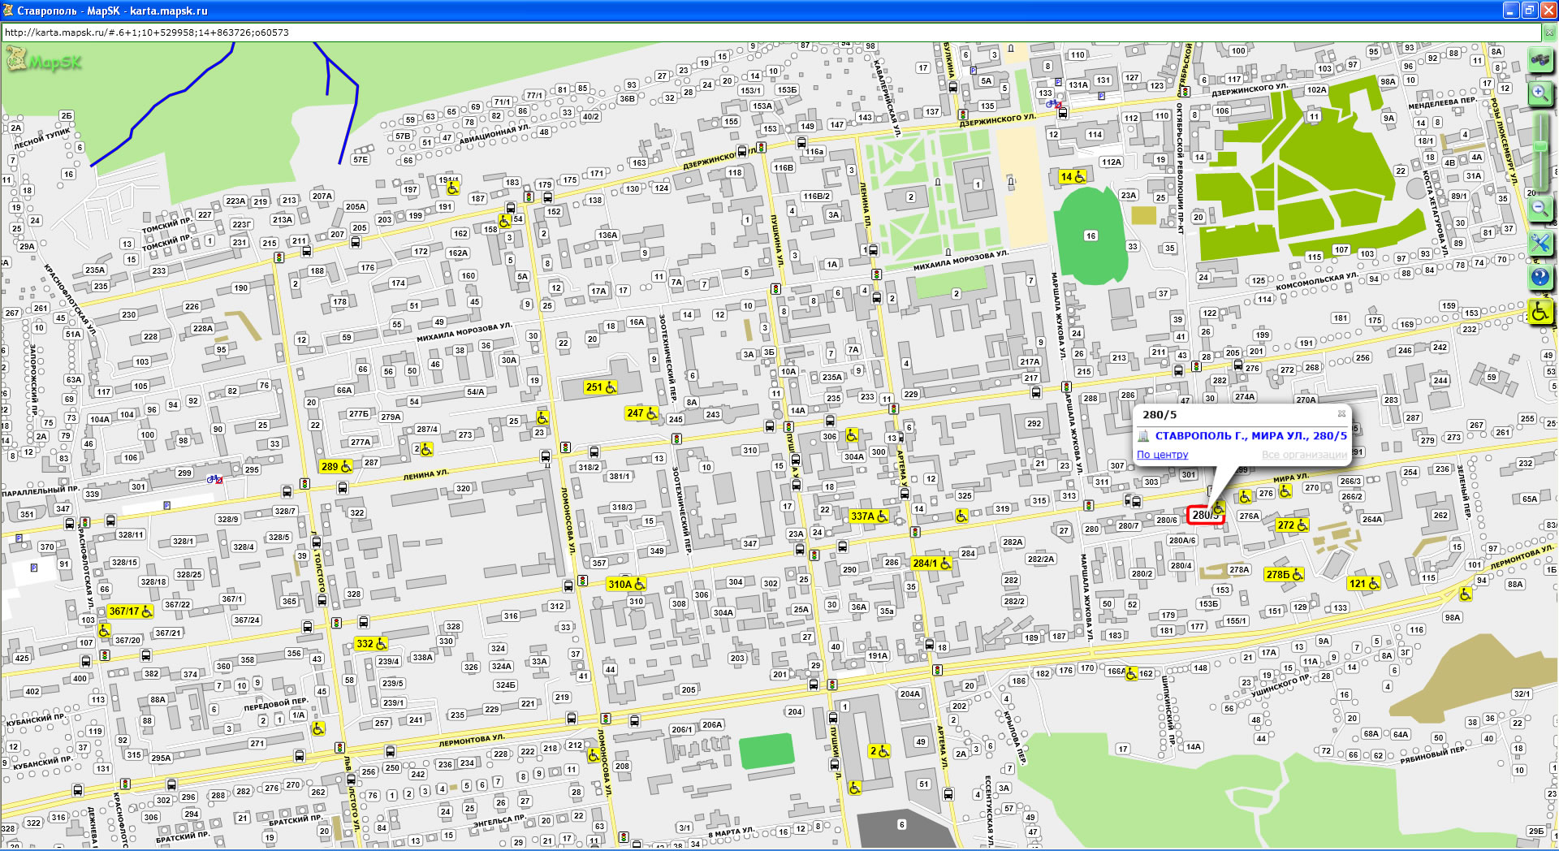This screenshot has width=1559, height=851.
Task: Focus the URL address field
Action: 771,32
